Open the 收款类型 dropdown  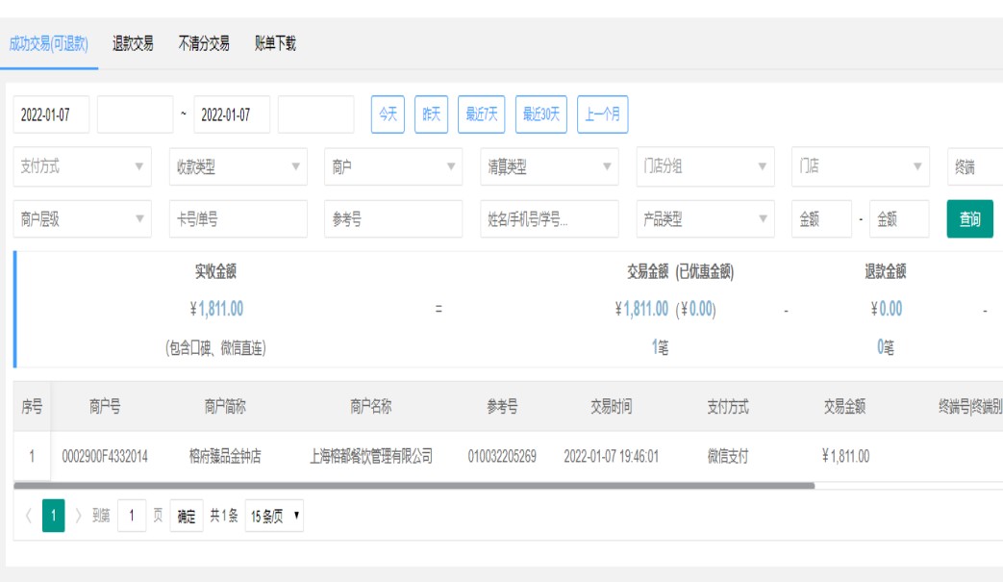tap(238, 166)
